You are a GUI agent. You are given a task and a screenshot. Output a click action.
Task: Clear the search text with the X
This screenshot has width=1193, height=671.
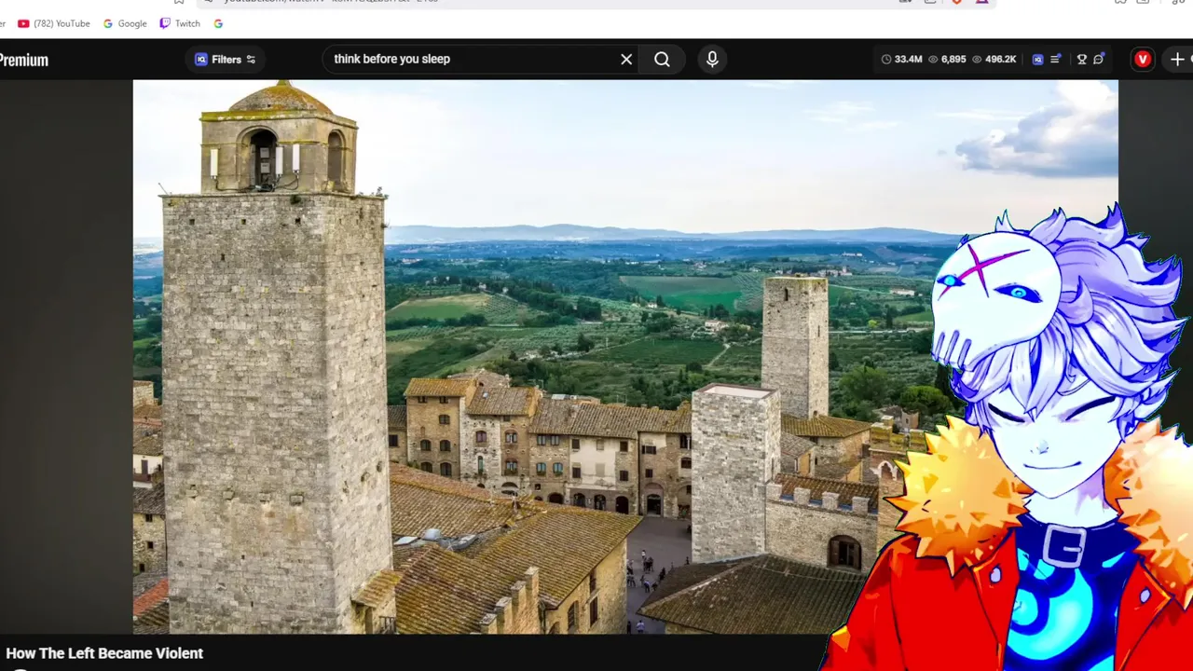tap(626, 60)
